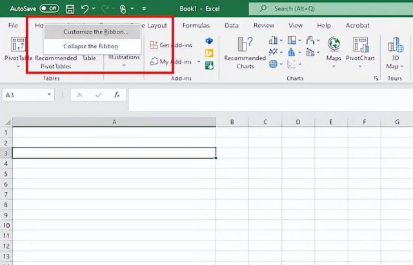The height and width of the screenshot is (265, 413).
Task: Switch to the View tab
Action: 296,25
